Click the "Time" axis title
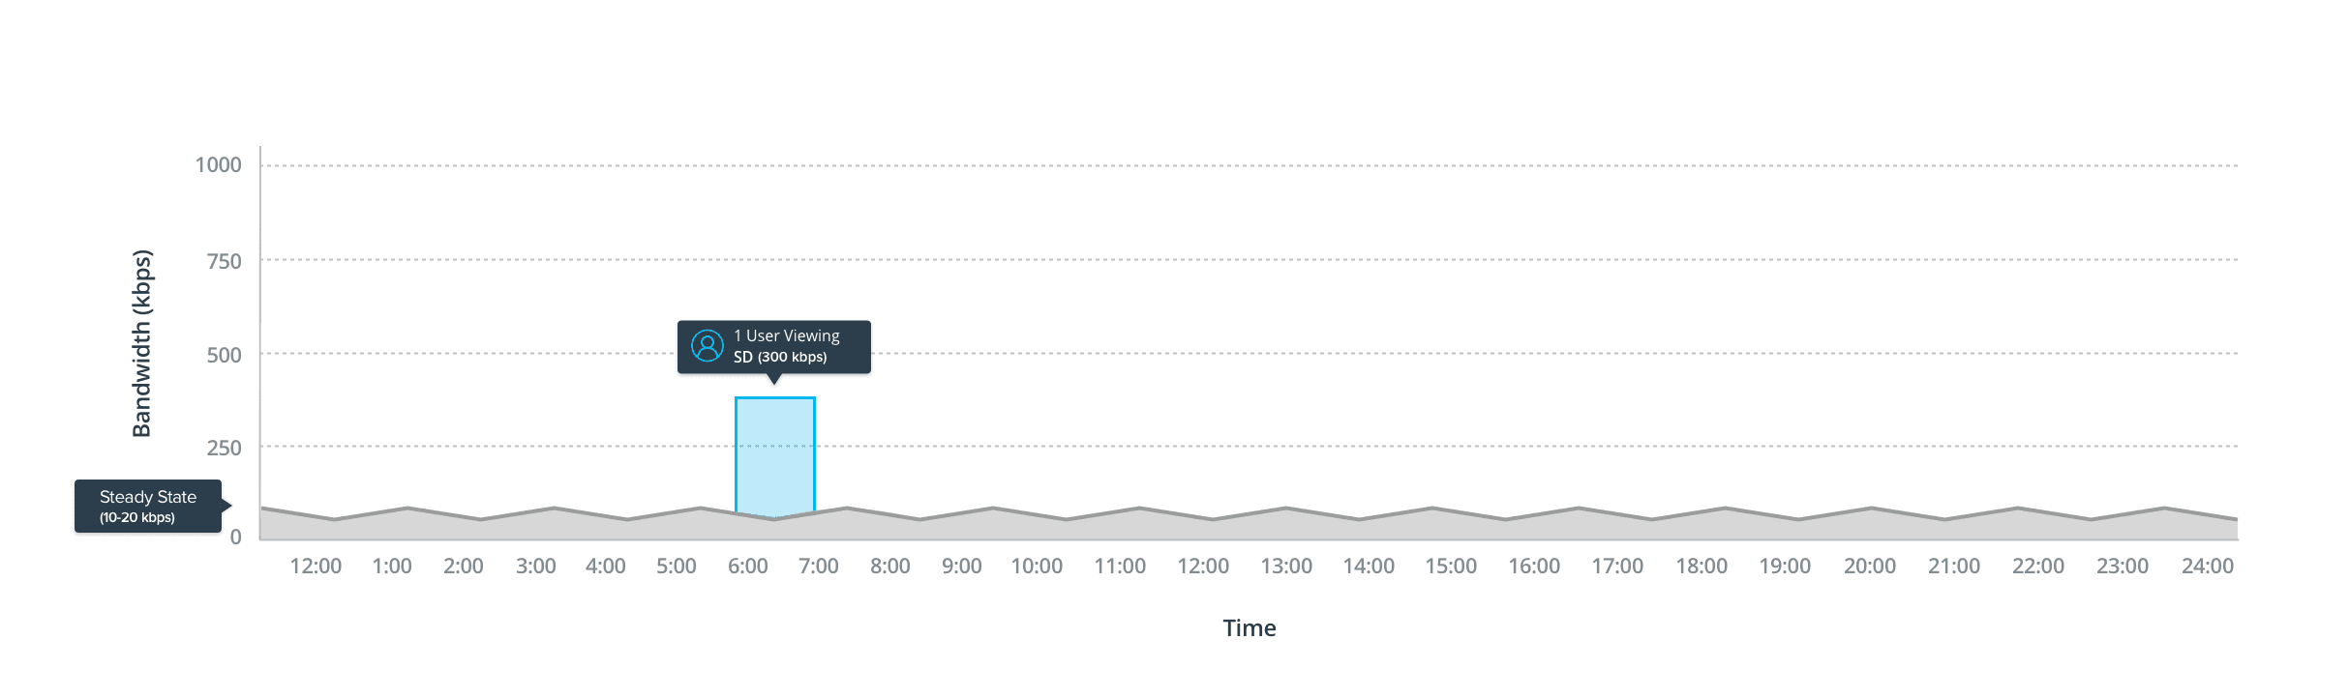 click(1250, 628)
